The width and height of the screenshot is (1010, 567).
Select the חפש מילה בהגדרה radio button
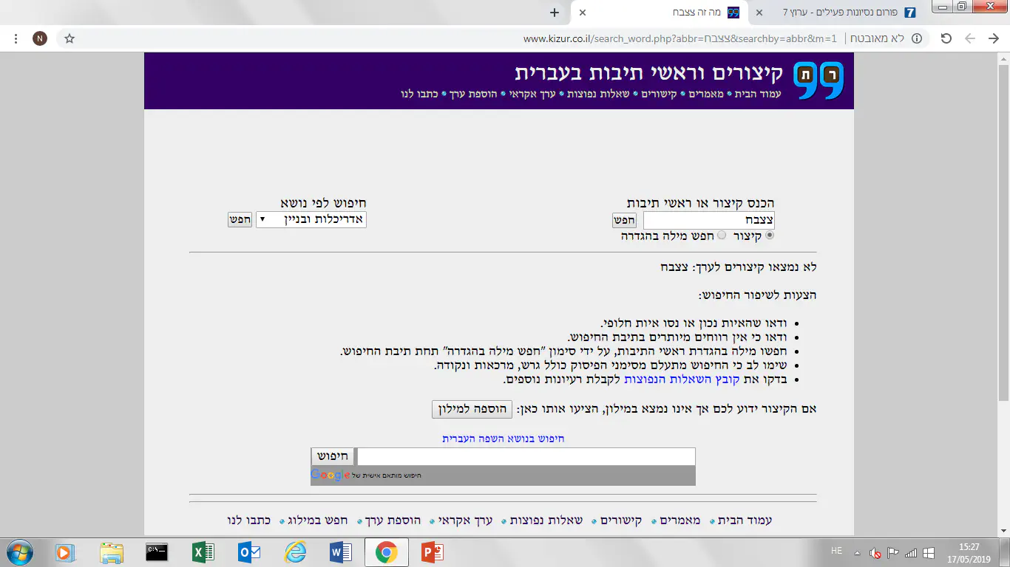tap(722, 236)
